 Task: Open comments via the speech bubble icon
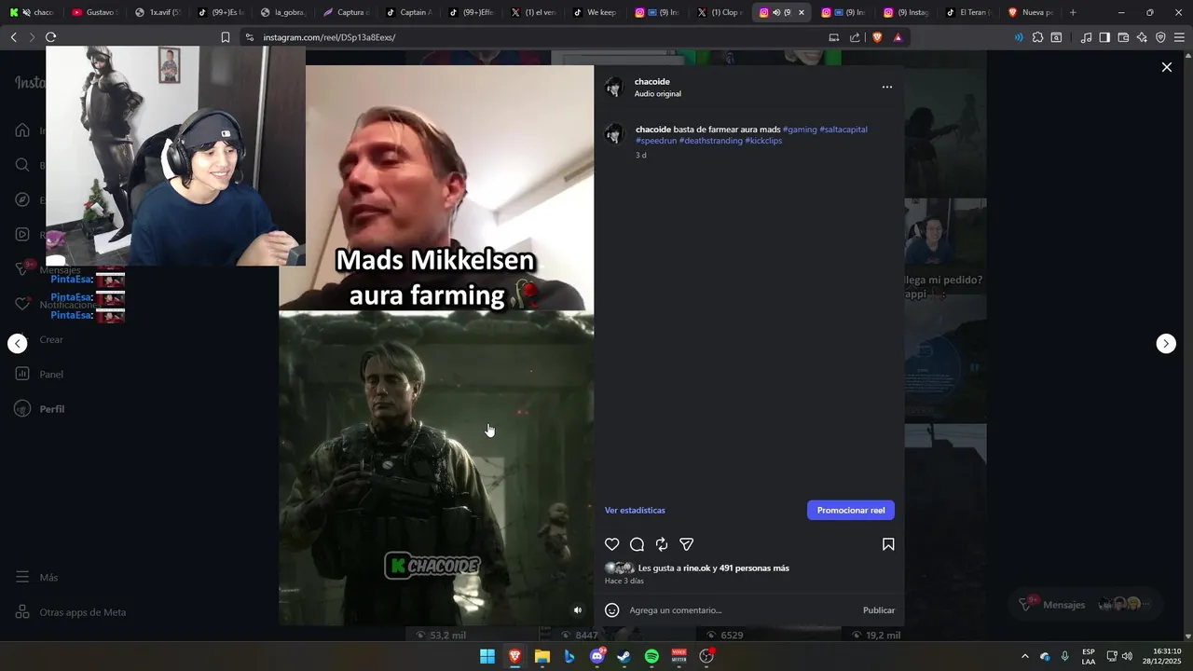click(637, 544)
